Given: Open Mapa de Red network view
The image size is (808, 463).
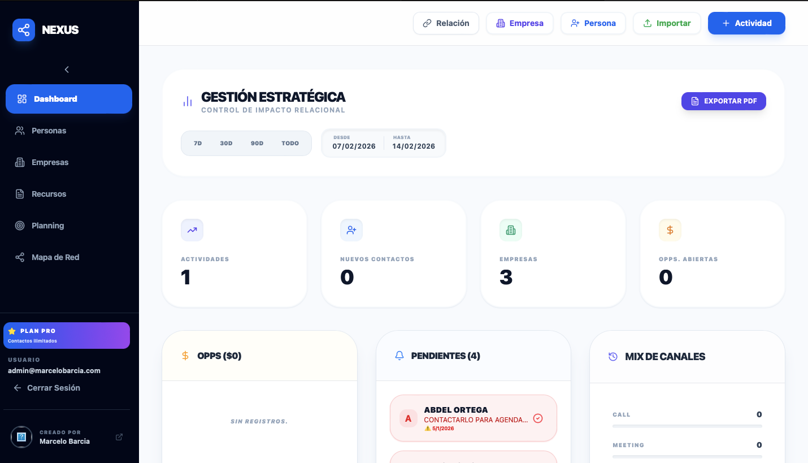Looking at the screenshot, I should pos(55,257).
